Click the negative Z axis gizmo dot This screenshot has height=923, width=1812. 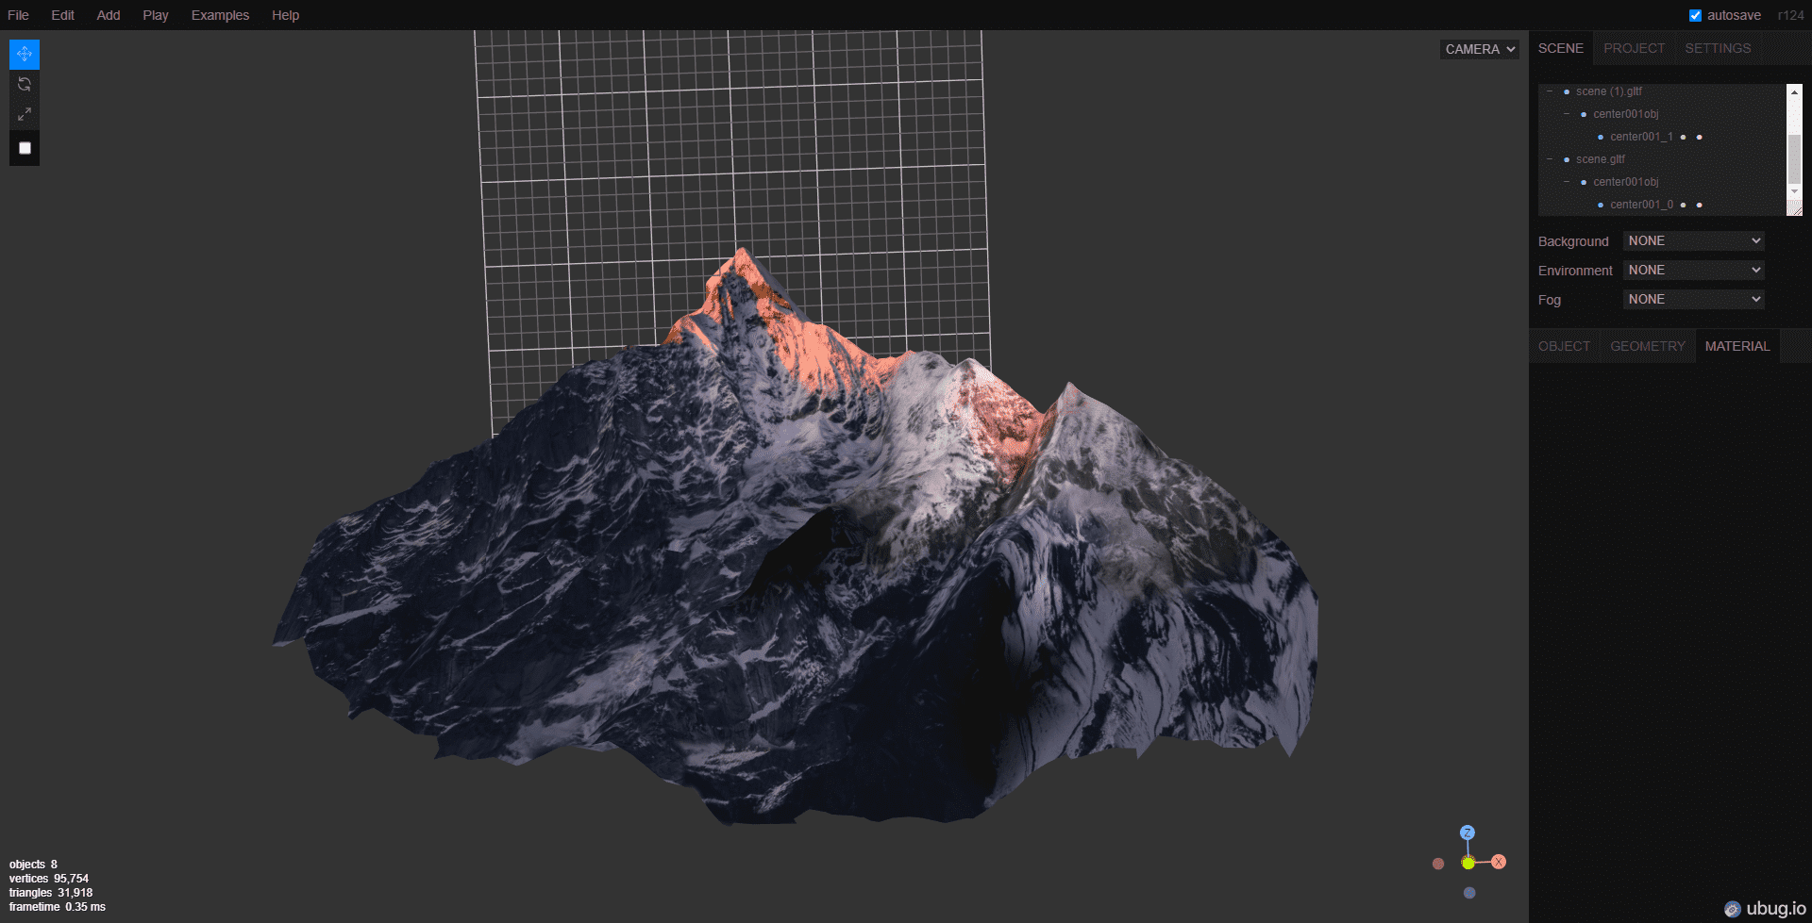pyautogui.click(x=1469, y=893)
